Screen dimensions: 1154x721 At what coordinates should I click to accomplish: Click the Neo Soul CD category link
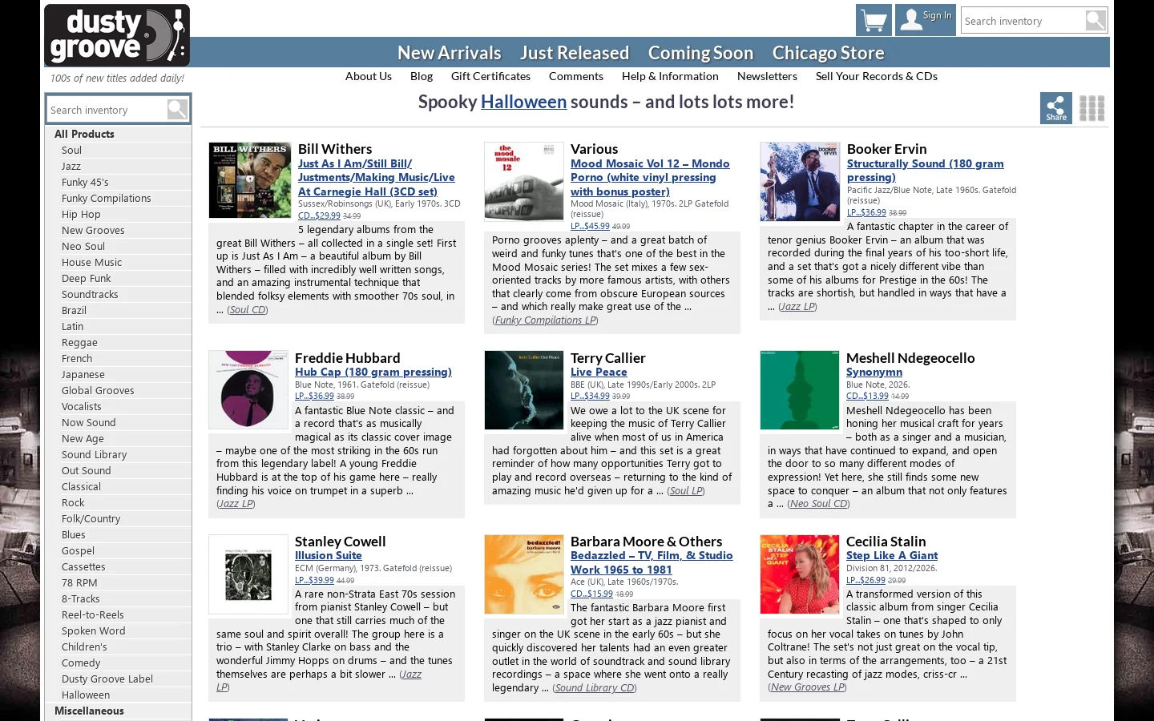pyautogui.click(x=818, y=504)
